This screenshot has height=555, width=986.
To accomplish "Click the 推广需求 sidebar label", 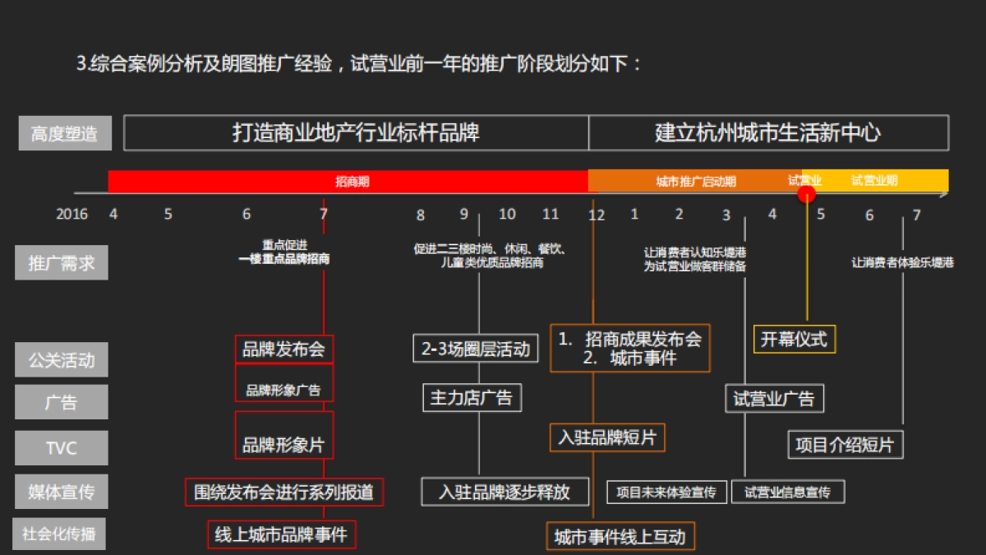I will [62, 262].
